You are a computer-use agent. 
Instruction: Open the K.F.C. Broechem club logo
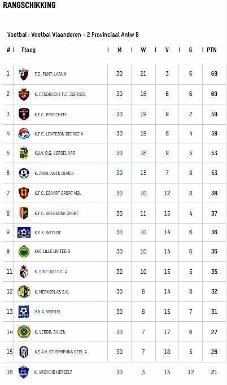click(24, 114)
